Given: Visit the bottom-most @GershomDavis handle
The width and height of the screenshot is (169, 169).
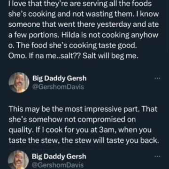Looking at the screenshot, I should tap(58, 165).
